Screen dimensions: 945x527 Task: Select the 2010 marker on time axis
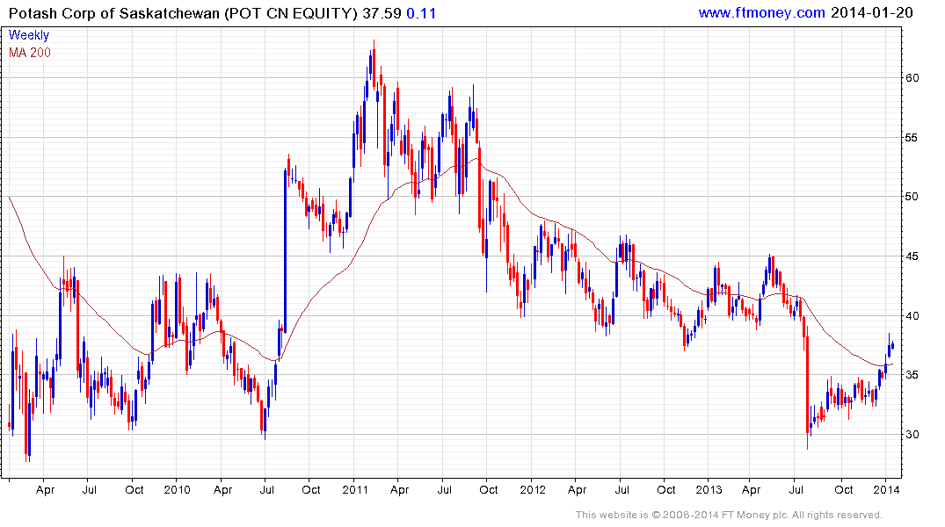tap(177, 489)
